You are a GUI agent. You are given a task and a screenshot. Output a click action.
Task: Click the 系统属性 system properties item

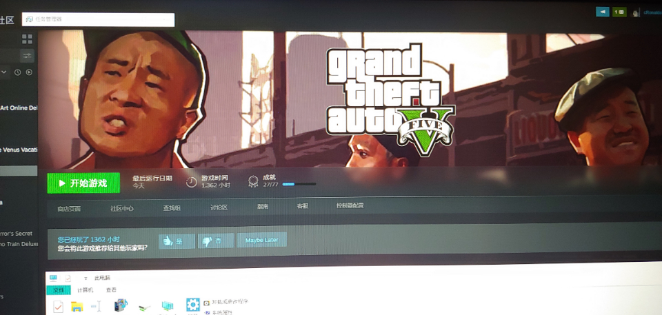point(217,312)
